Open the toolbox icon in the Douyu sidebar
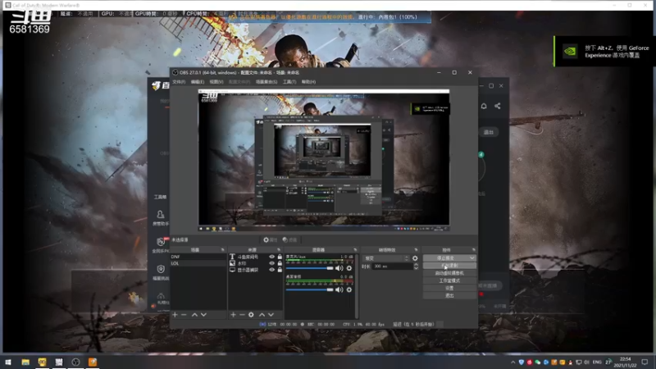Viewport: 656px width, 369px height. pos(160,197)
